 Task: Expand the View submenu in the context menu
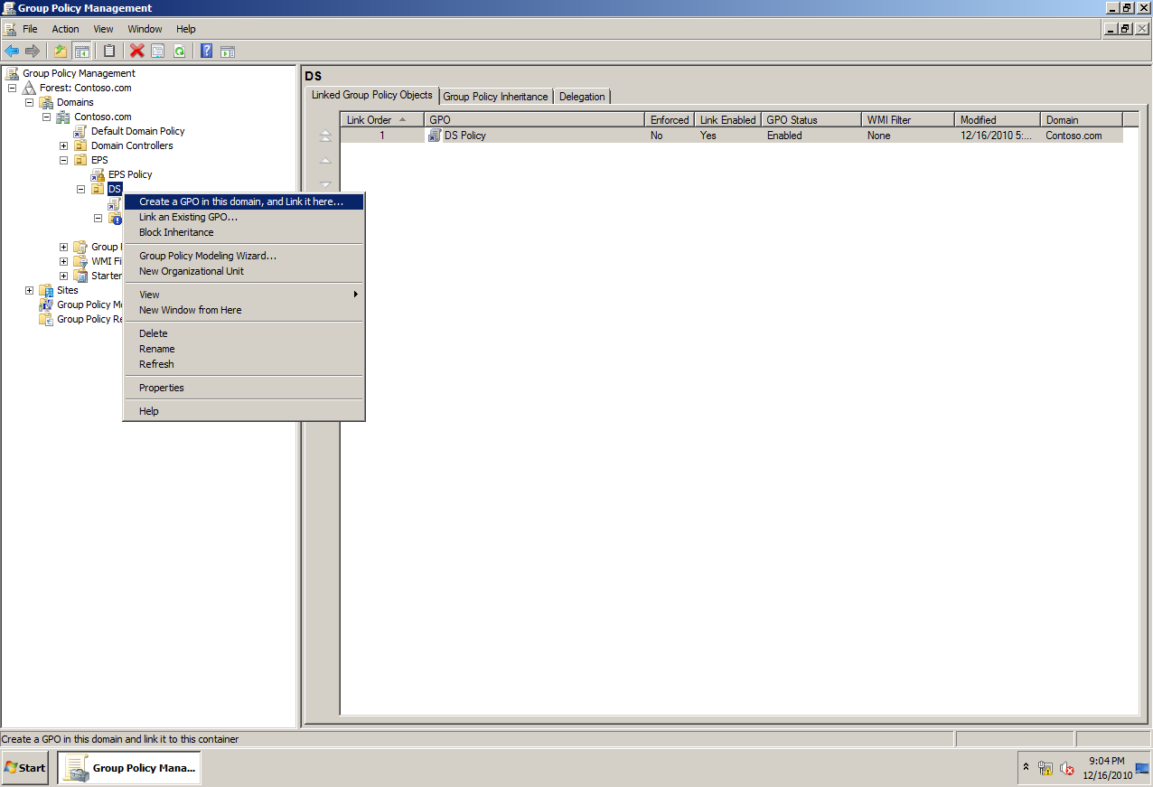coord(149,294)
